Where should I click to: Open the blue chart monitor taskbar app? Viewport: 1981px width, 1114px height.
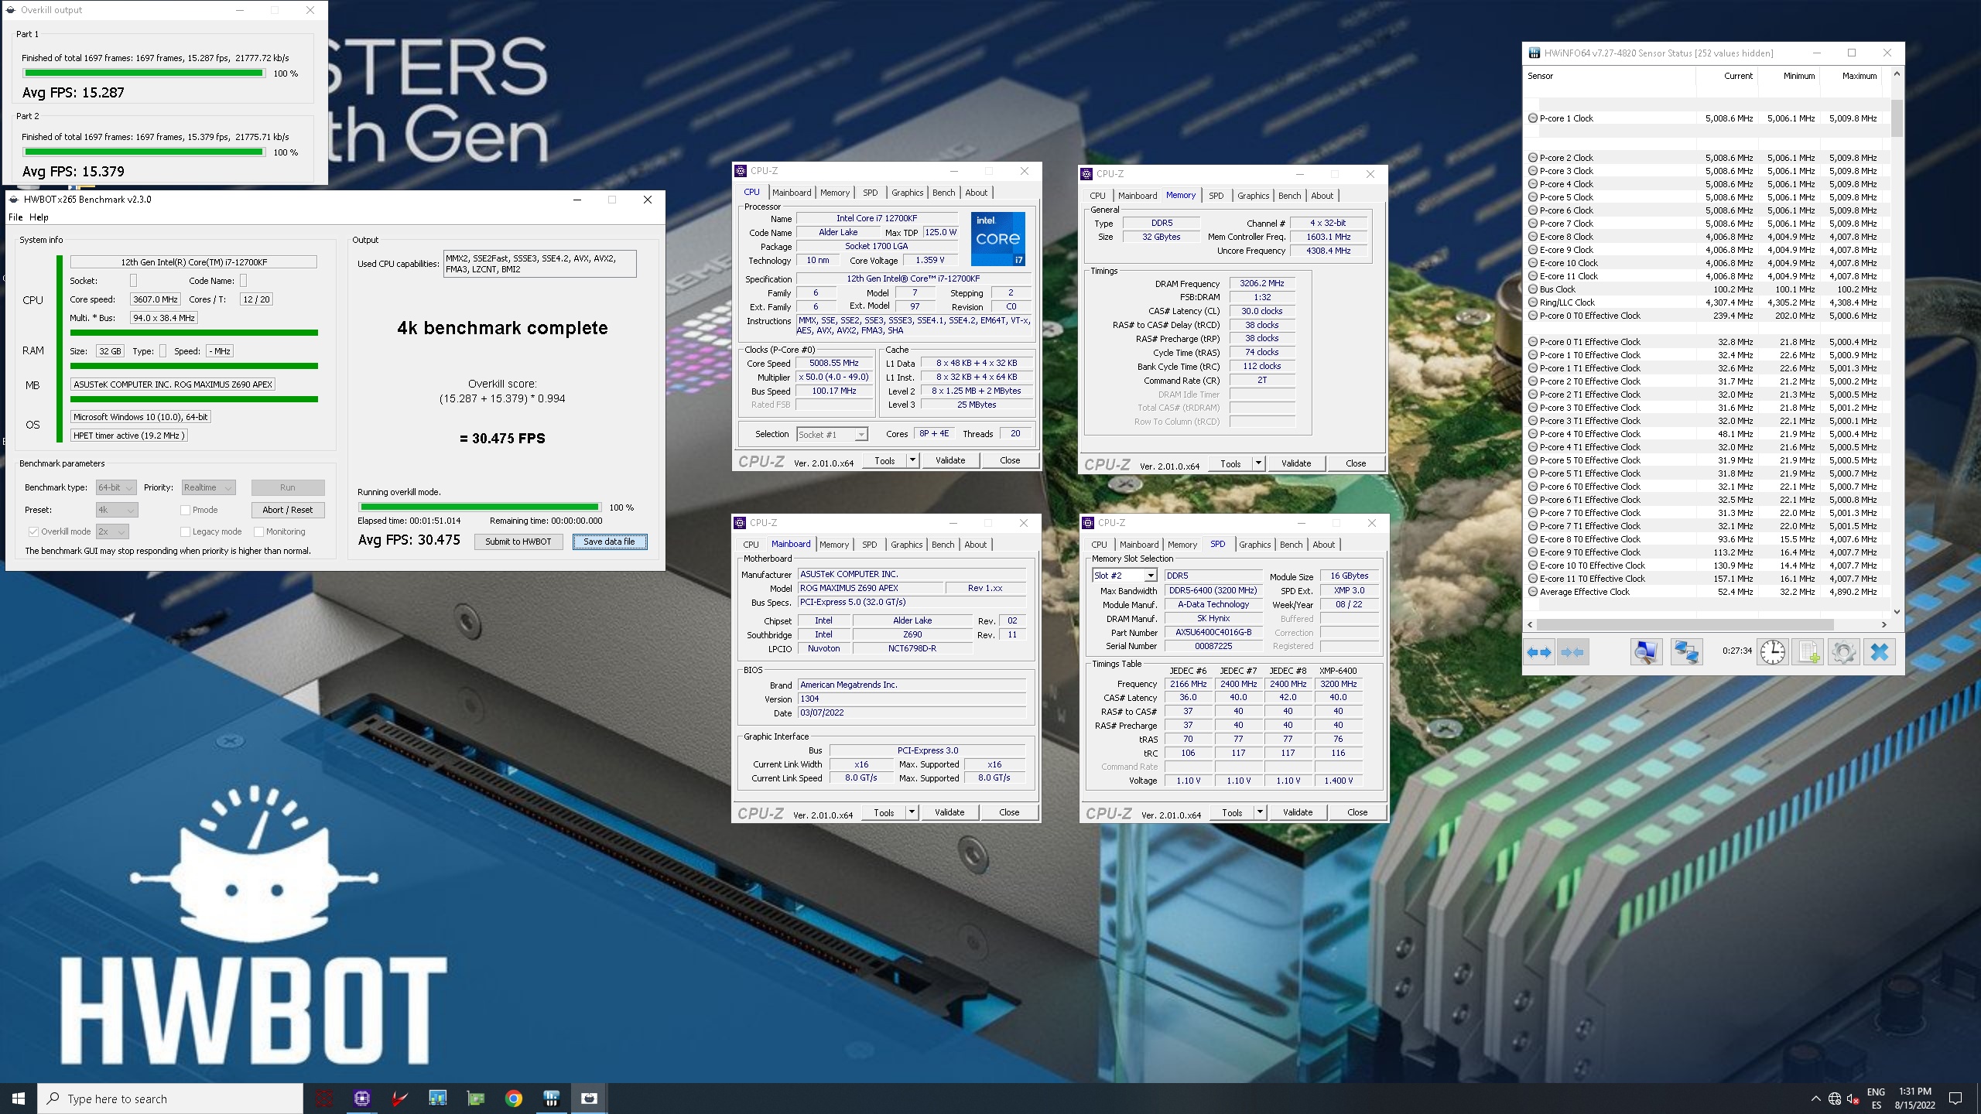tap(438, 1099)
